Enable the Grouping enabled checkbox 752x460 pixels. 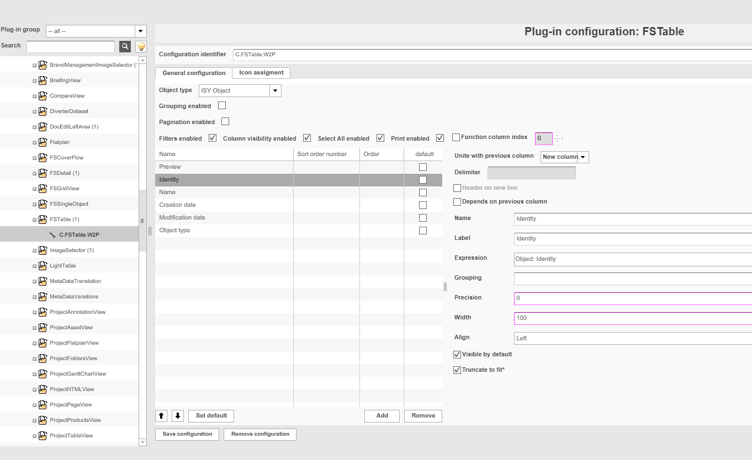[222, 105]
